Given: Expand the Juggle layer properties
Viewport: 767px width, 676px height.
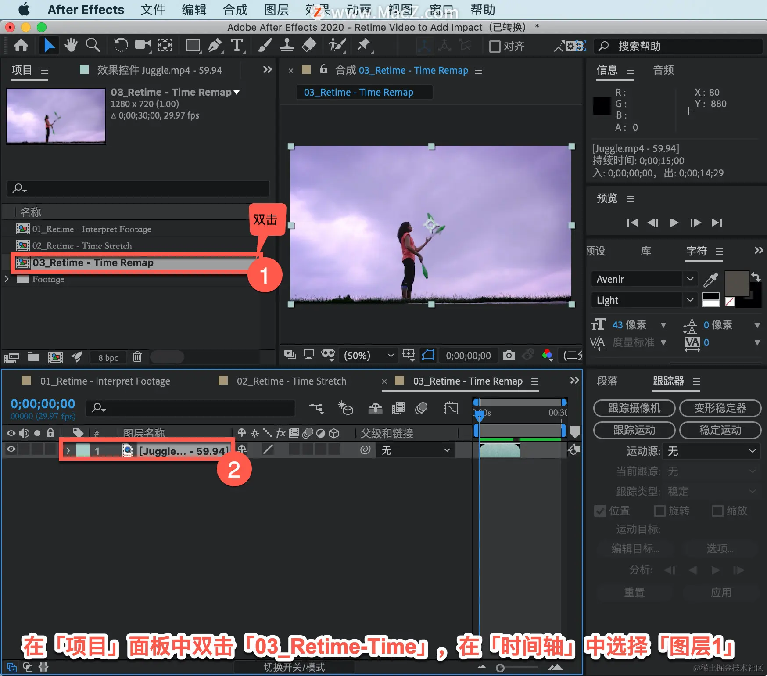Looking at the screenshot, I should [x=68, y=451].
